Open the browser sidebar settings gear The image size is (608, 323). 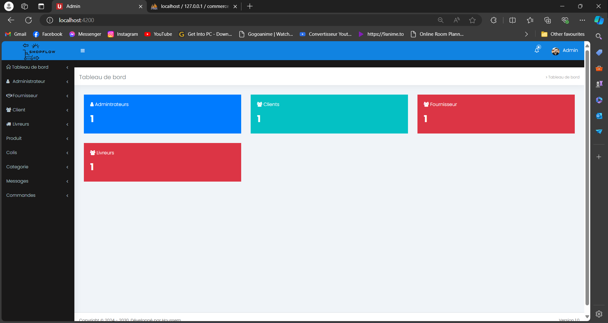[x=599, y=314]
